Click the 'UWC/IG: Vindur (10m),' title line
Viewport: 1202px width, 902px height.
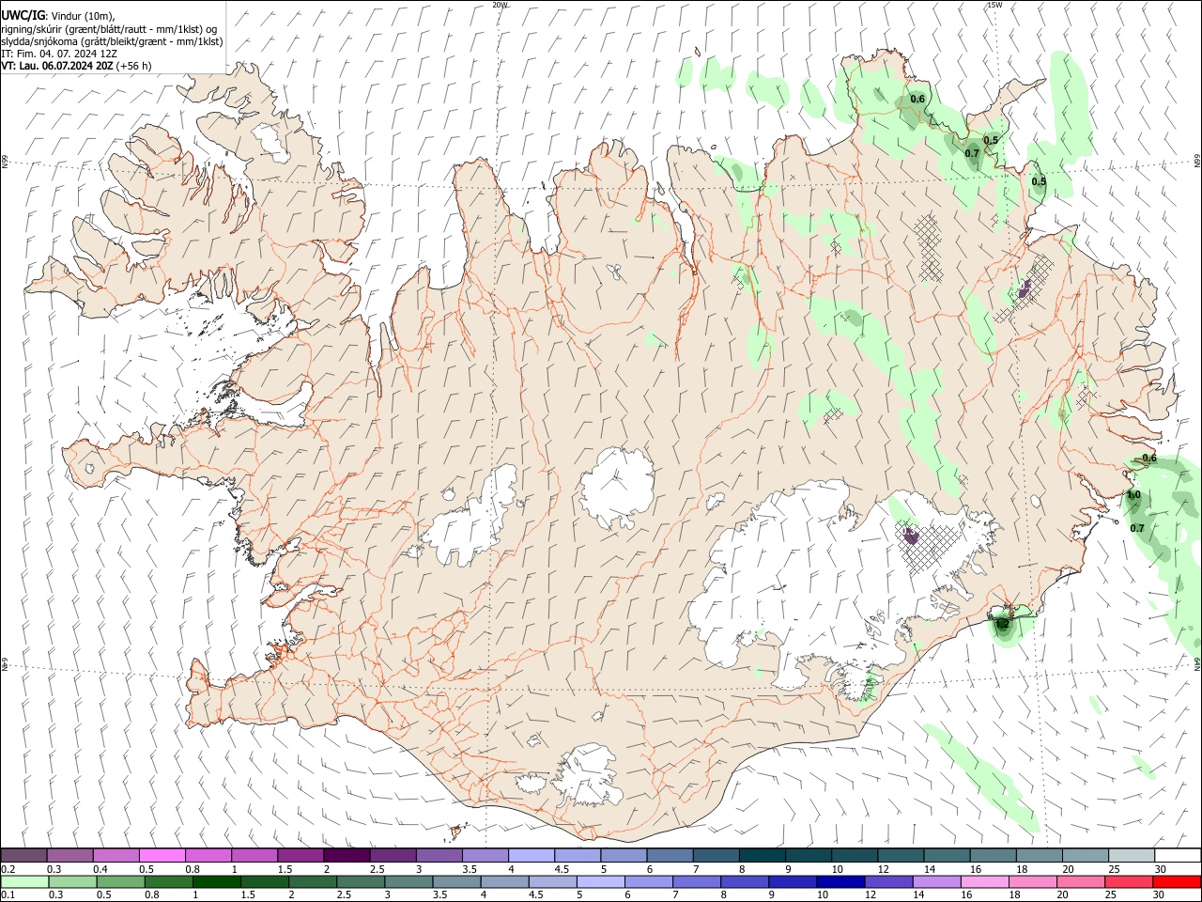click(58, 16)
